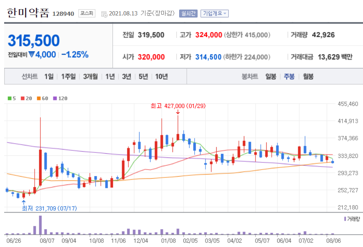
Task: Click the 최고 427,000 (01/29) marker label
Action: 178,106
